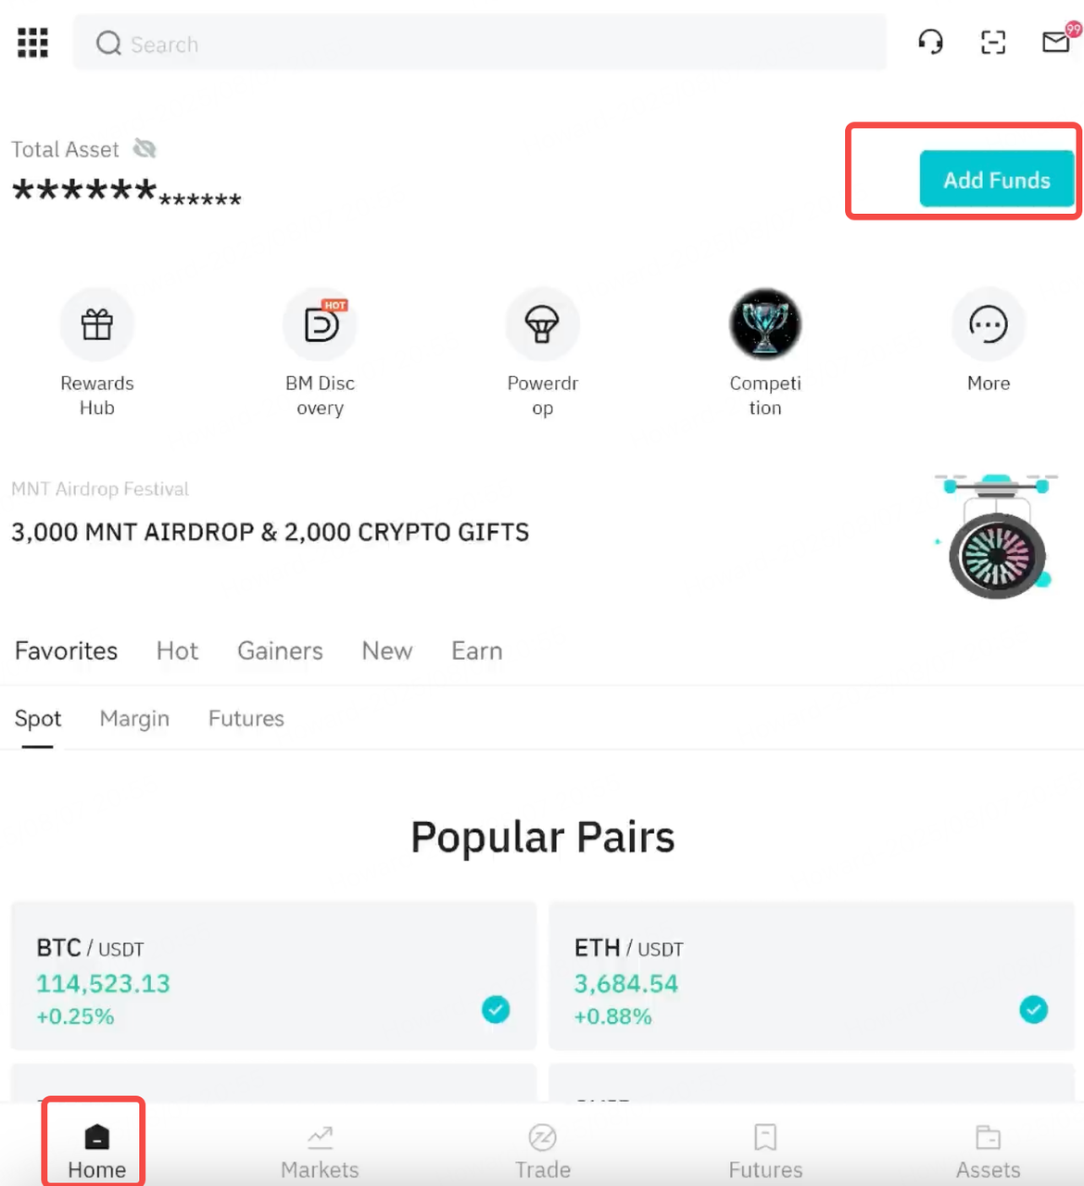Open the QR code scanner

[x=992, y=42]
